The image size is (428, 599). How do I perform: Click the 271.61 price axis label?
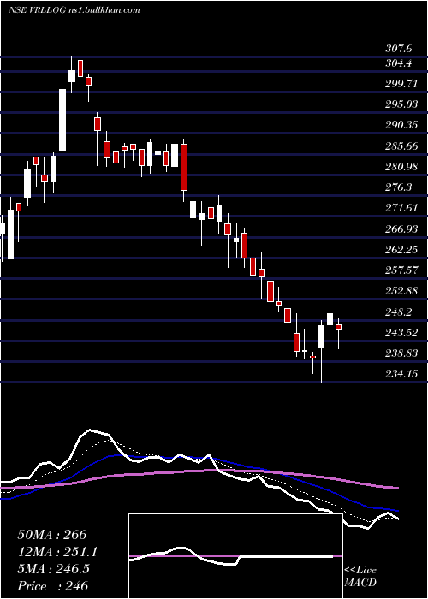[x=401, y=208]
